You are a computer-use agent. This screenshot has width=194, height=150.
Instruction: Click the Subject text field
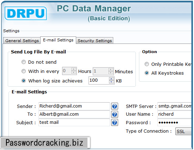74,122
